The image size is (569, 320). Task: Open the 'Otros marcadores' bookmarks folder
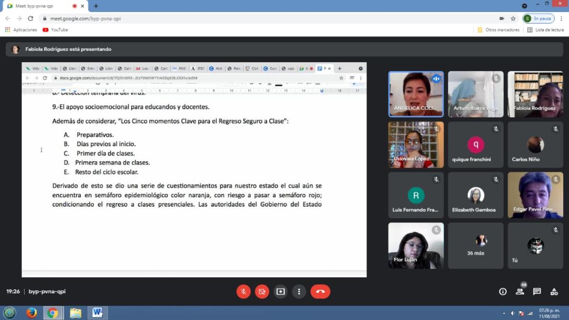[x=499, y=30]
